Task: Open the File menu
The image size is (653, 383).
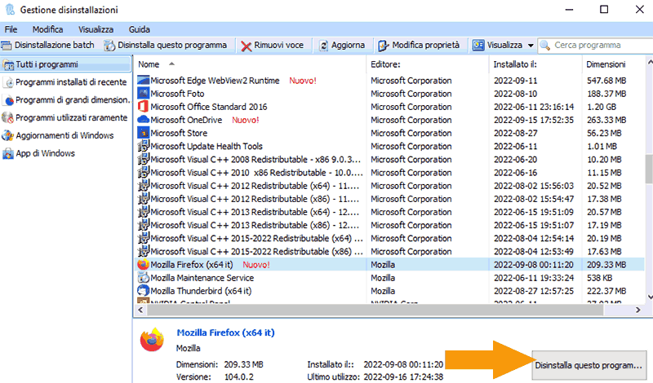Action: 11,29
